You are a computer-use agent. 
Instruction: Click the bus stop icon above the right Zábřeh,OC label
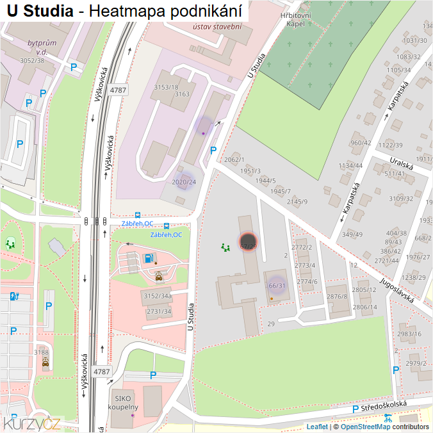click(x=167, y=226)
